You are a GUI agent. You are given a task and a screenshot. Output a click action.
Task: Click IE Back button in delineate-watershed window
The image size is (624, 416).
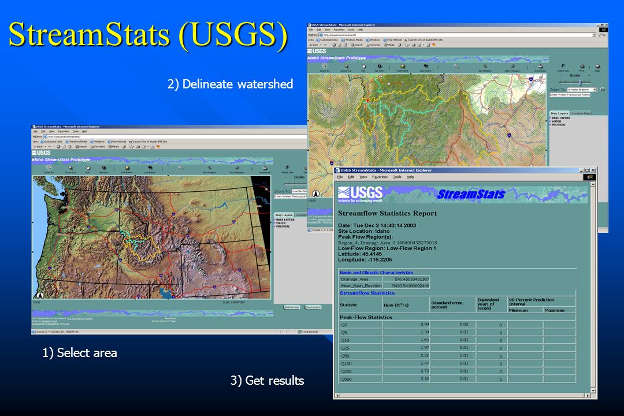[x=314, y=44]
